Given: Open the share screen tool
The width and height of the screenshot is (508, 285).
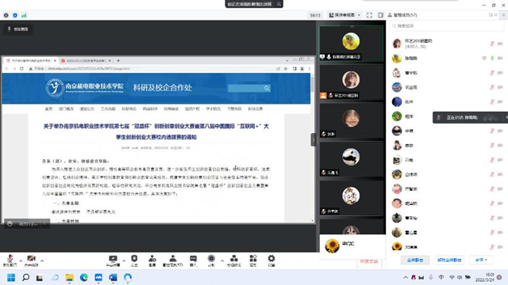Looking at the screenshot, I should click(113, 260).
